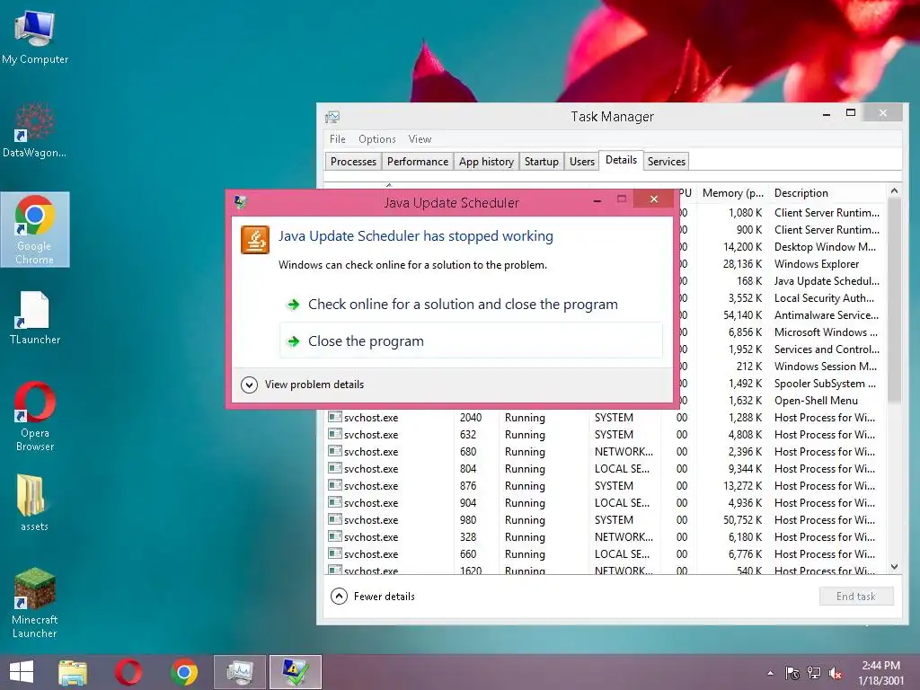Viewport: 920px width, 690px height.
Task: Open network tray icon
Action: [x=814, y=673]
